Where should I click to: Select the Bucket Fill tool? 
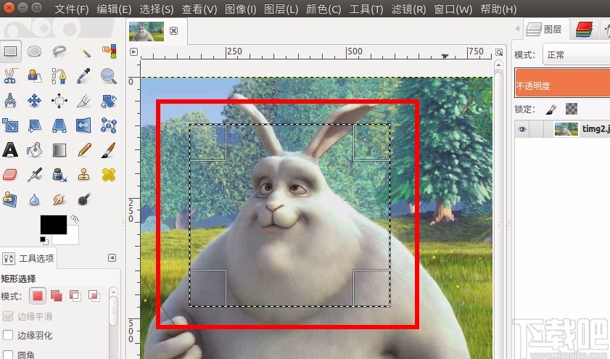(34, 150)
